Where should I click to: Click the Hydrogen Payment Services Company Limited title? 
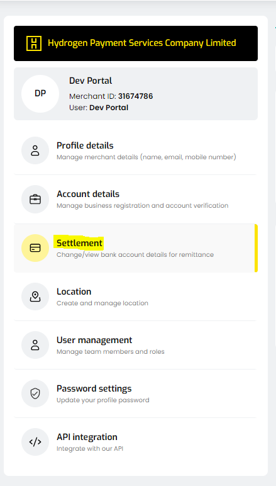pos(141,43)
